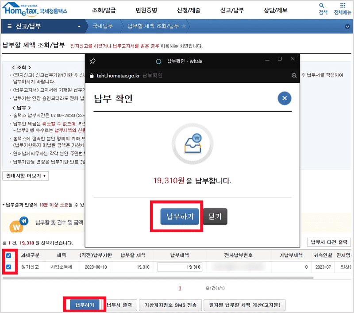Click the 가상계좌번호 SMS 전송 button
The width and height of the screenshot is (354, 313).
coord(171,305)
